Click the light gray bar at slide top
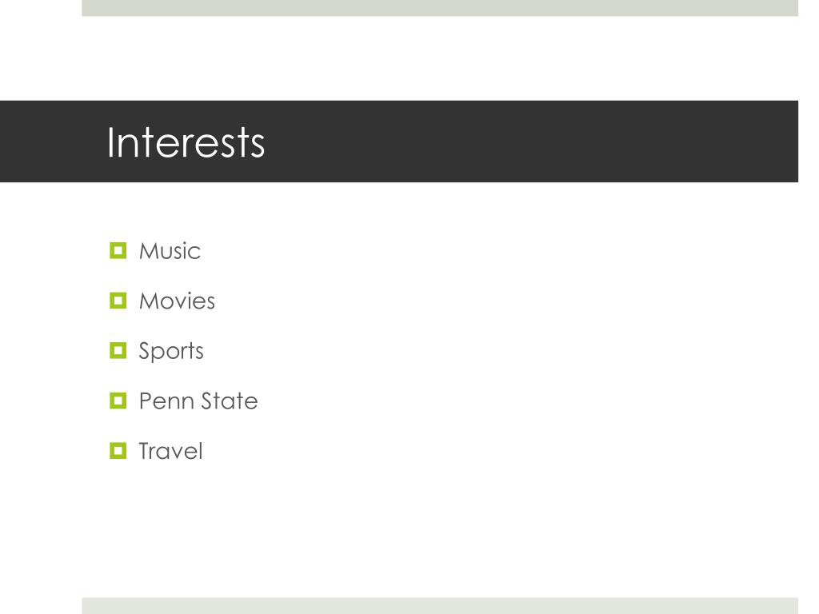Image resolution: width=819 pixels, height=614 pixels. point(440,8)
